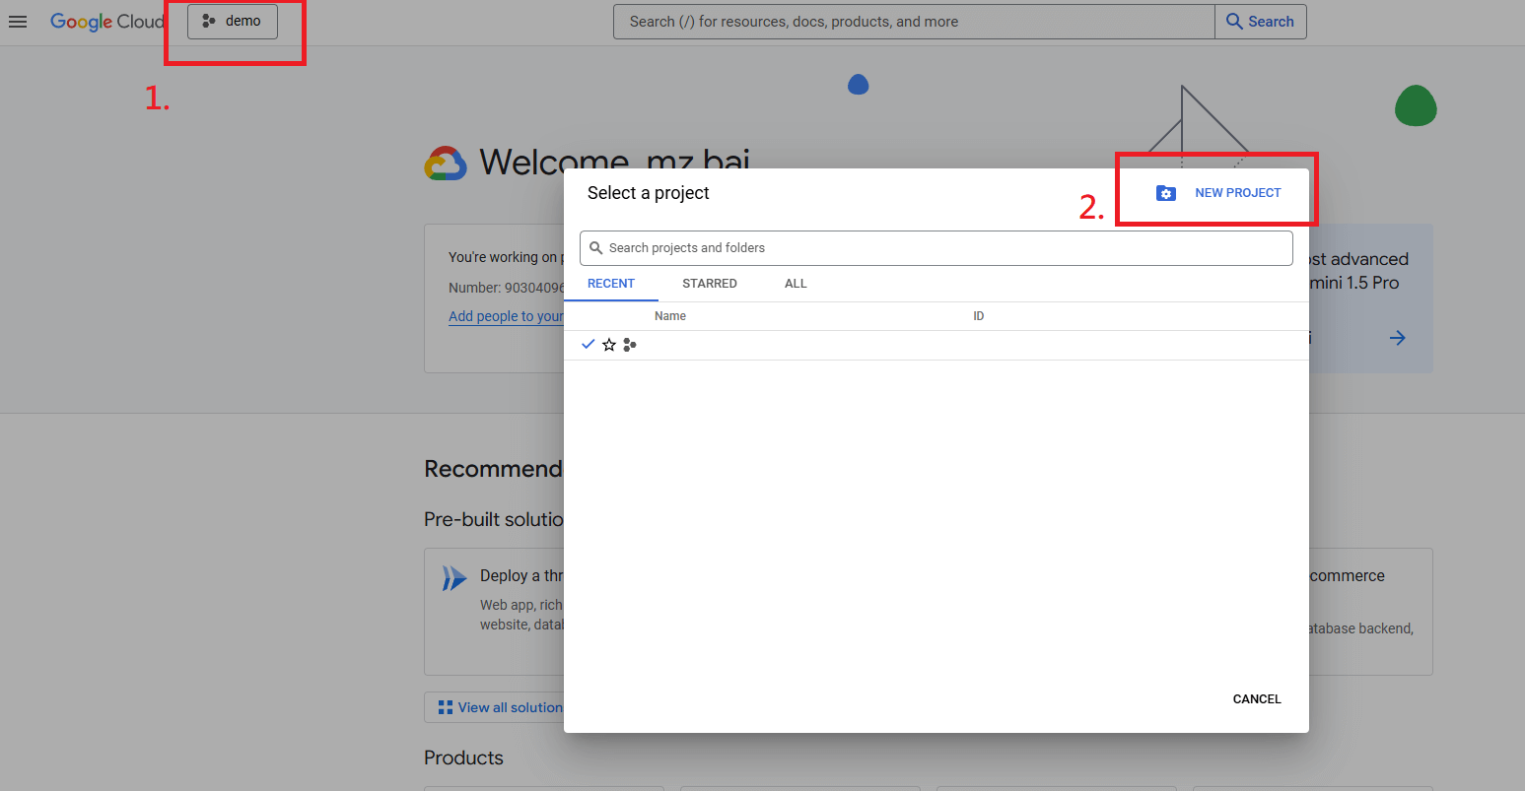This screenshot has width=1525, height=791.
Task: Open the hamburger navigation menu
Action: [x=18, y=22]
